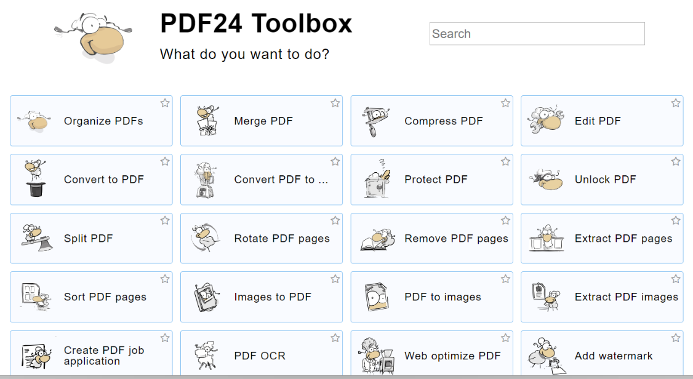Click the Add watermark sheep icon
Screen dimensions: 693x379
[547, 356]
